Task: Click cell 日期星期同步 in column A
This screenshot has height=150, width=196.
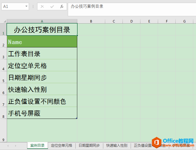Action: point(42,77)
